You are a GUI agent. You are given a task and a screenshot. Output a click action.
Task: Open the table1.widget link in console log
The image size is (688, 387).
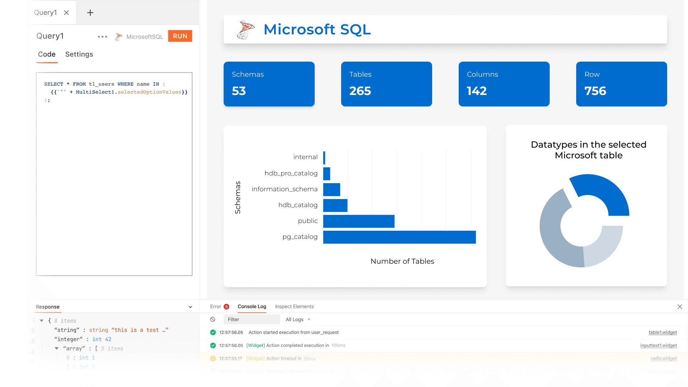(663, 332)
